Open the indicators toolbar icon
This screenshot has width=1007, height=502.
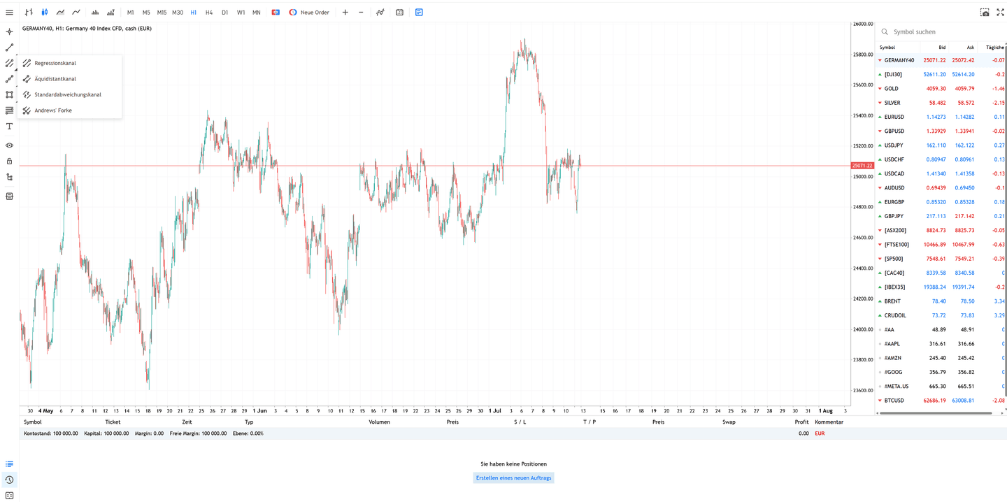point(380,13)
